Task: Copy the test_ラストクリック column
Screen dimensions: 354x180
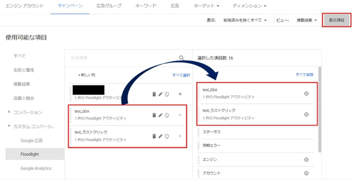Action: coord(167,136)
